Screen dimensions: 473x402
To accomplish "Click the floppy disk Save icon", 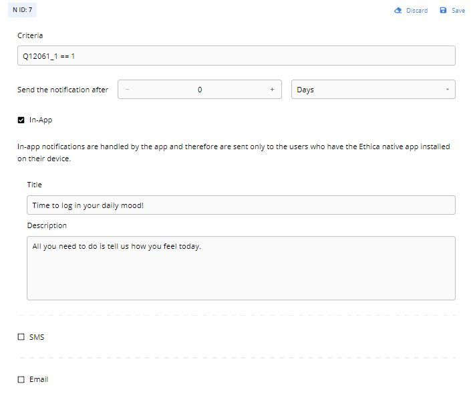I will [443, 10].
